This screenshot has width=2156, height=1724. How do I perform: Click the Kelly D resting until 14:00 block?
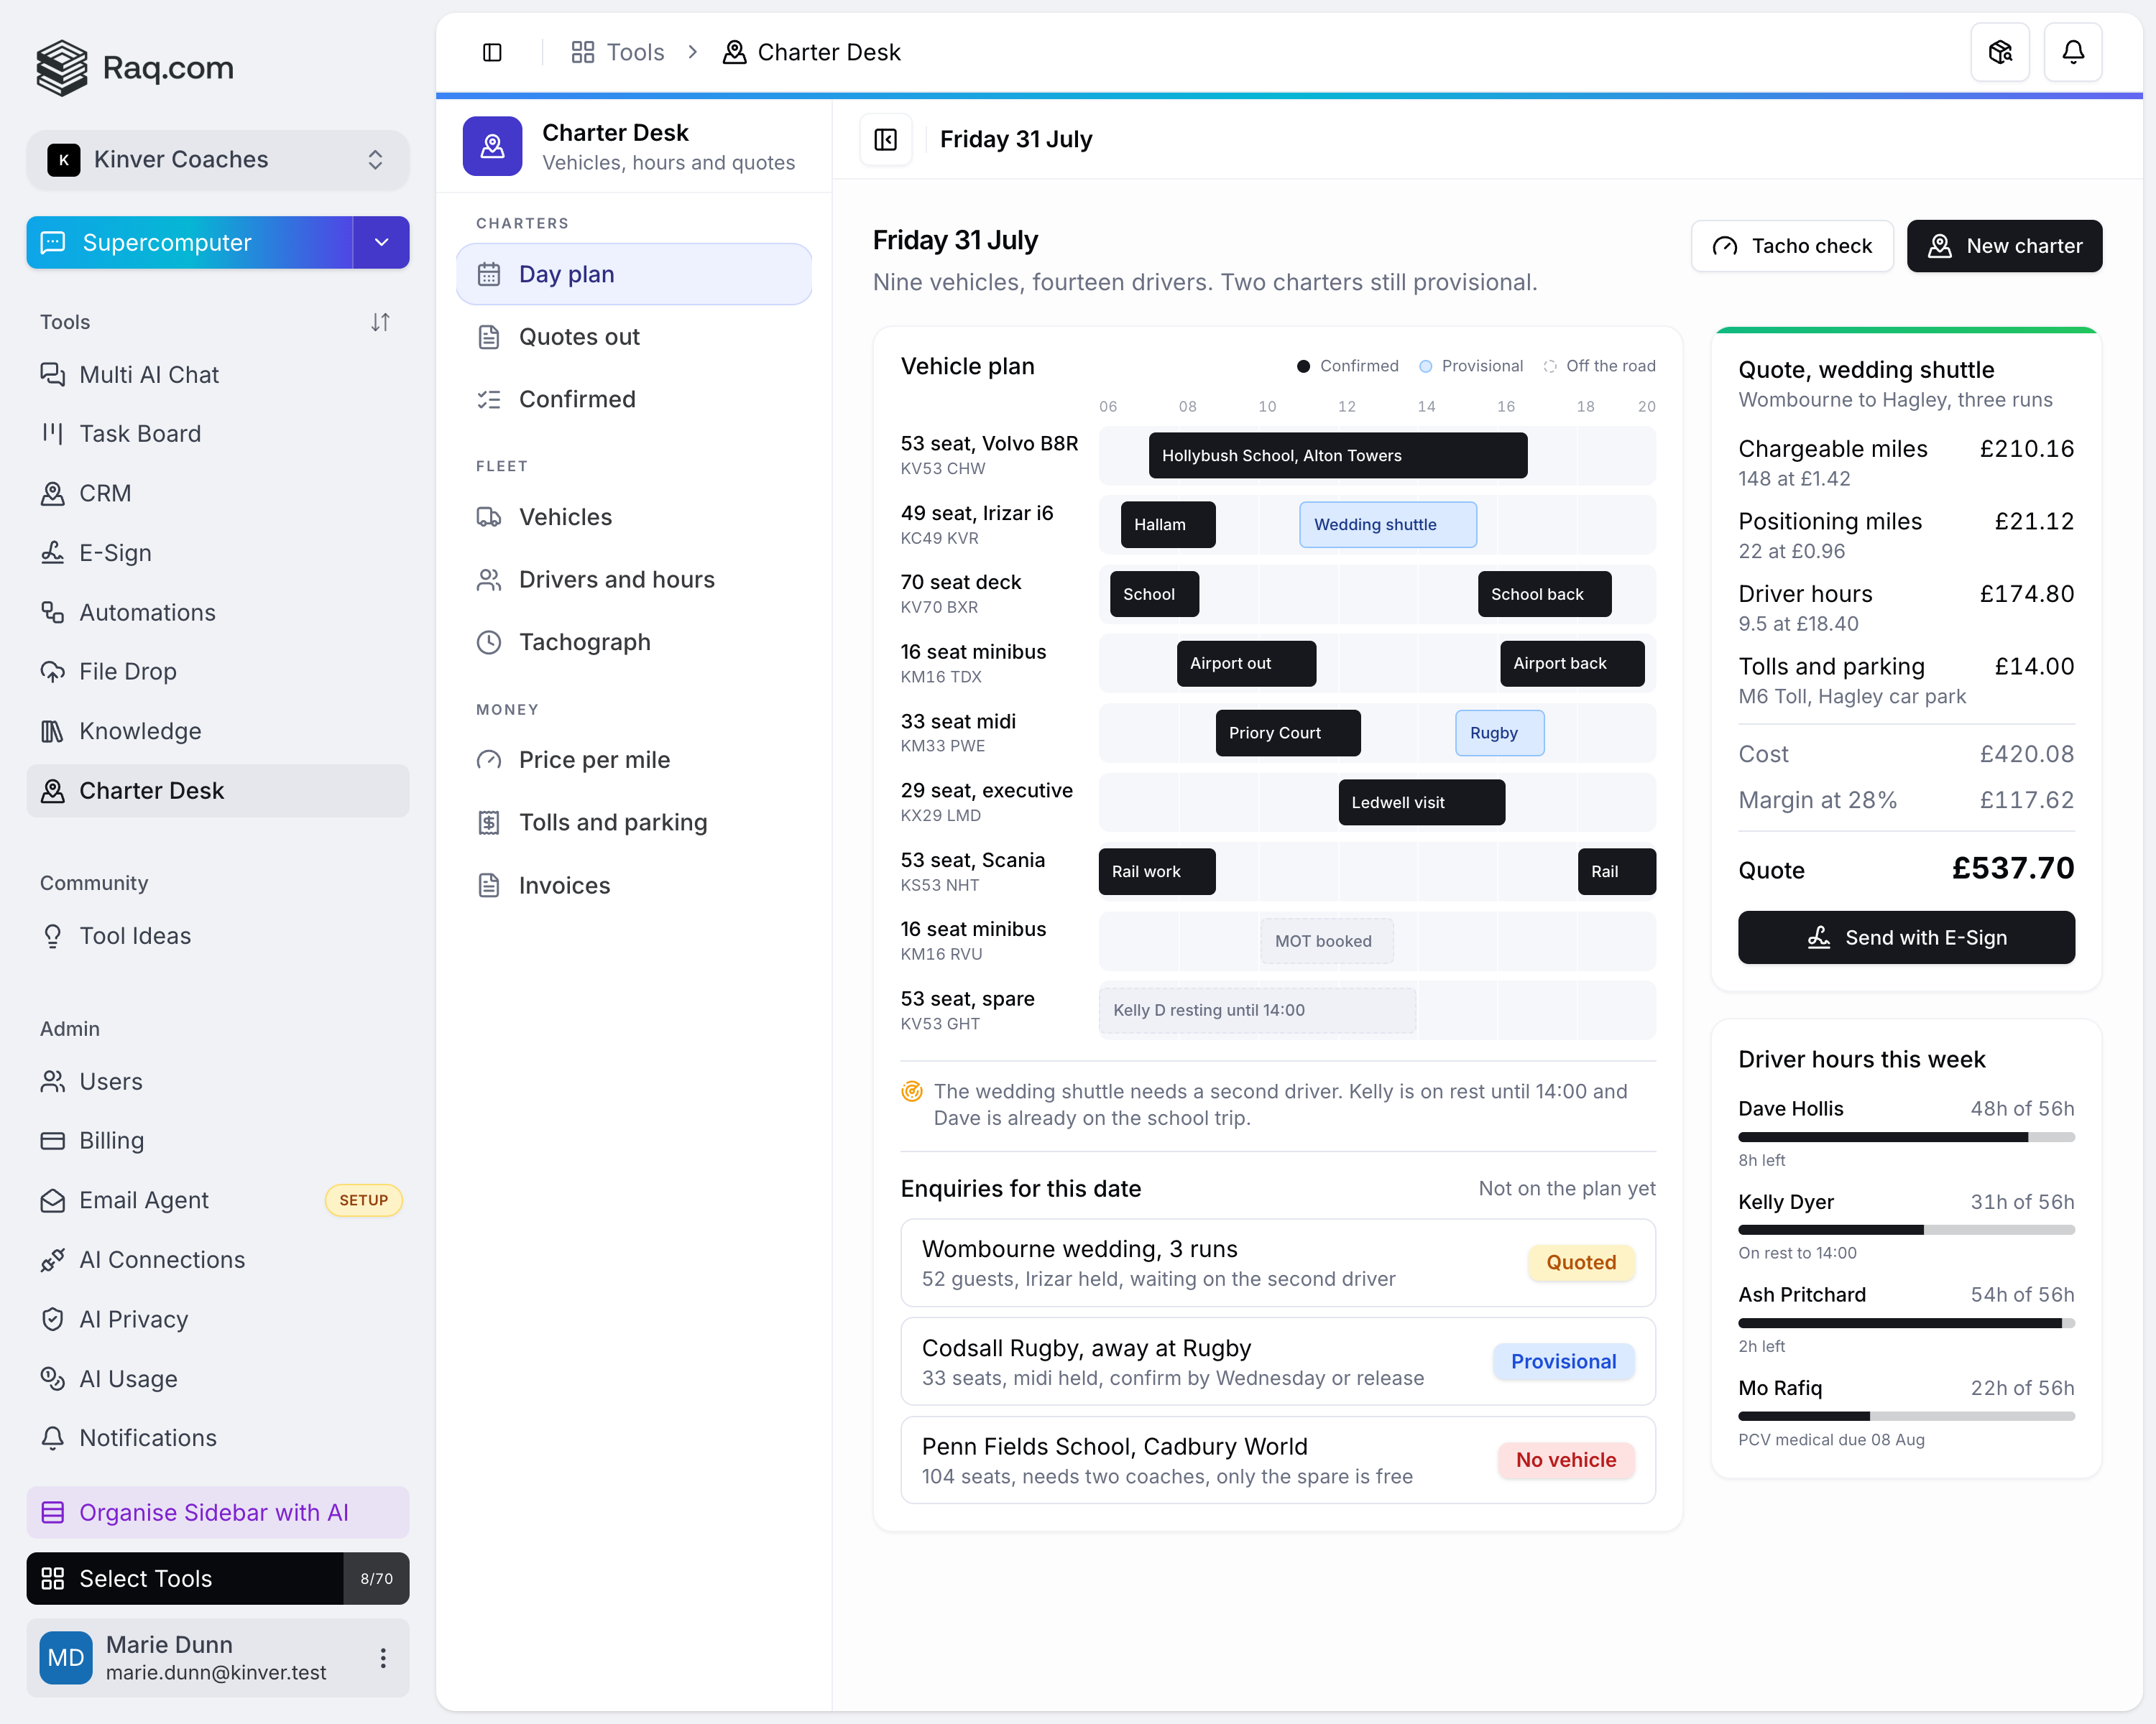(x=1257, y=1011)
